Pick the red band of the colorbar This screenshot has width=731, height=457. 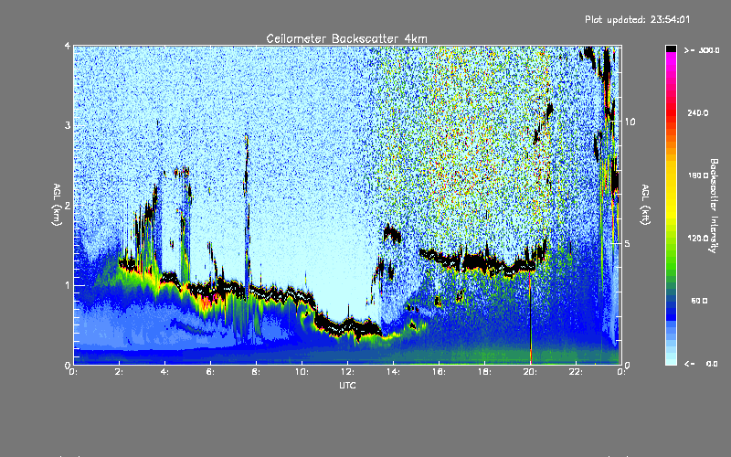click(671, 112)
